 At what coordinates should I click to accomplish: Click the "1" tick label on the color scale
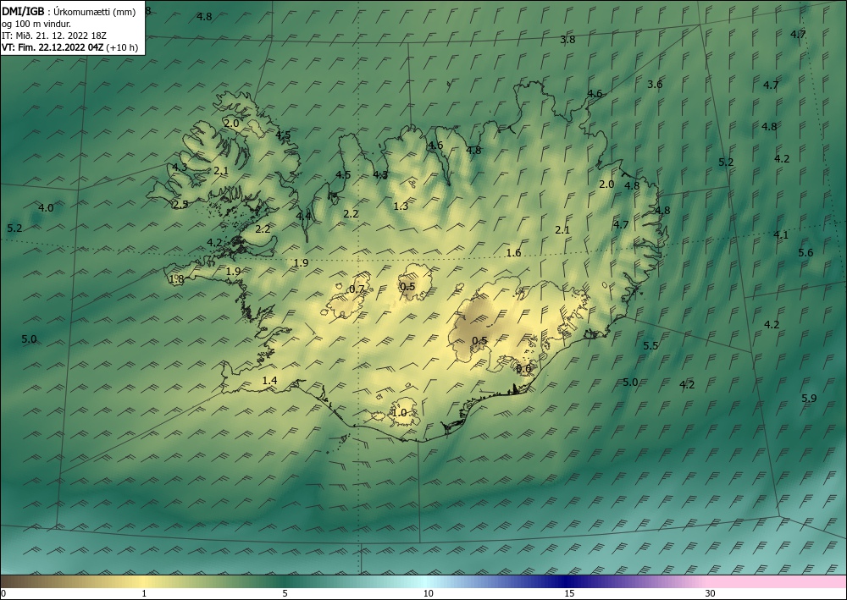click(144, 593)
